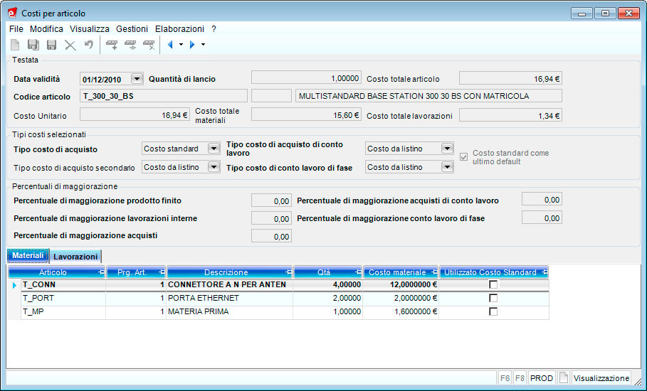Image resolution: width=647 pixels, height=391 pixels.
Task: Sort by Prg. Art. column header
Action: pyautogui.click(x=136, y=272)
